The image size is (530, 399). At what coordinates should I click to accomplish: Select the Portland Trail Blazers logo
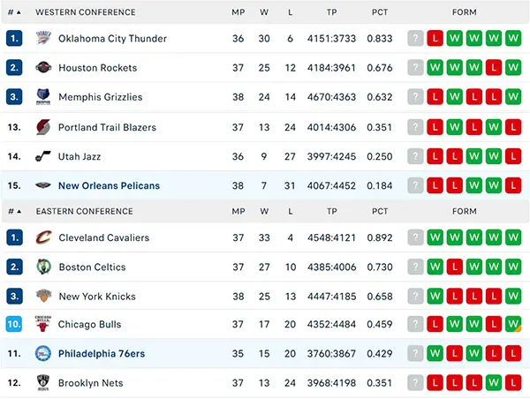43,127
